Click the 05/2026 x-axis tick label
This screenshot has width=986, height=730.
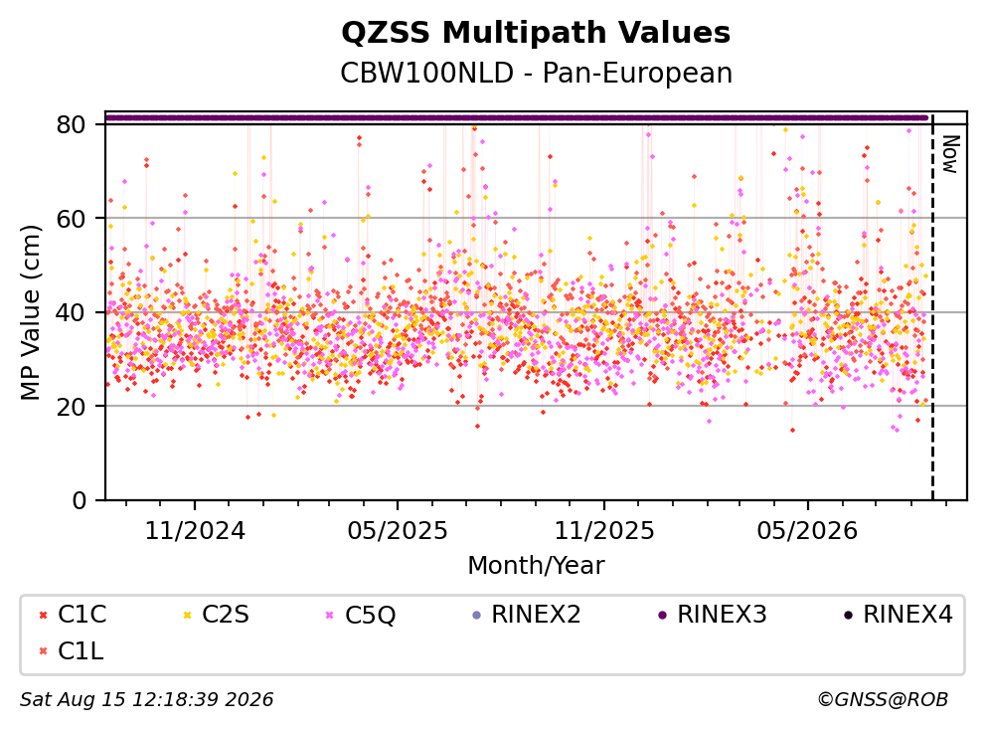(807, 531)
